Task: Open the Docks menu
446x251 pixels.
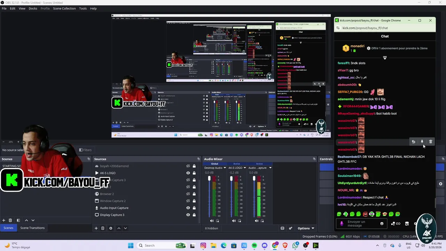Action: (x=33, y=8)
